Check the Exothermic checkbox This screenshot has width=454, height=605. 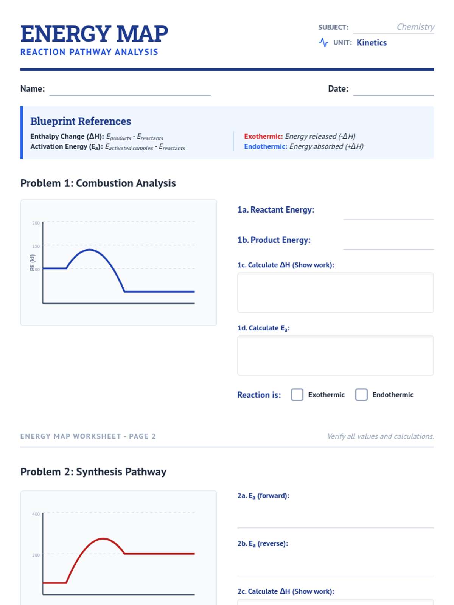(297, 394)
